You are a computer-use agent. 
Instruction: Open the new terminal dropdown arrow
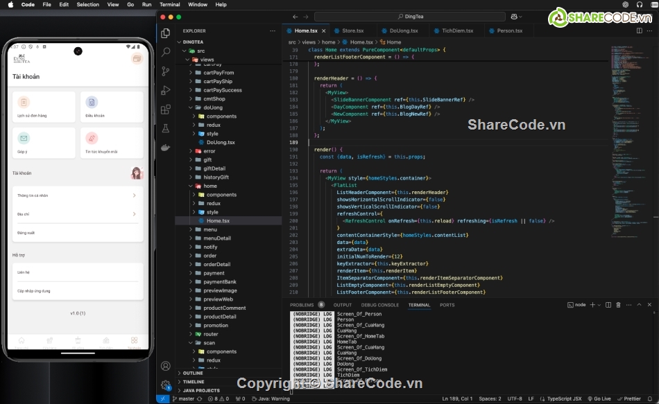click(x=599, y=305)
